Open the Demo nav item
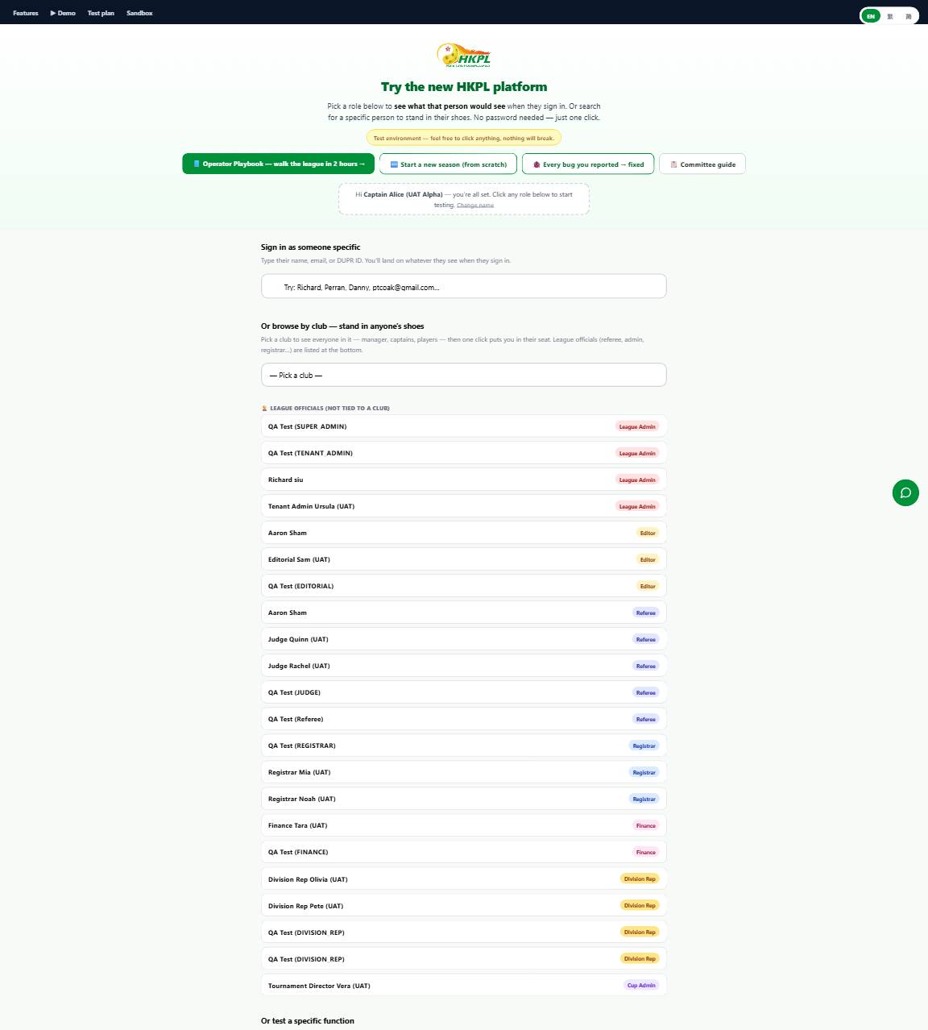The width and height of the screenshot is (928, 1030). coord(63,13)
